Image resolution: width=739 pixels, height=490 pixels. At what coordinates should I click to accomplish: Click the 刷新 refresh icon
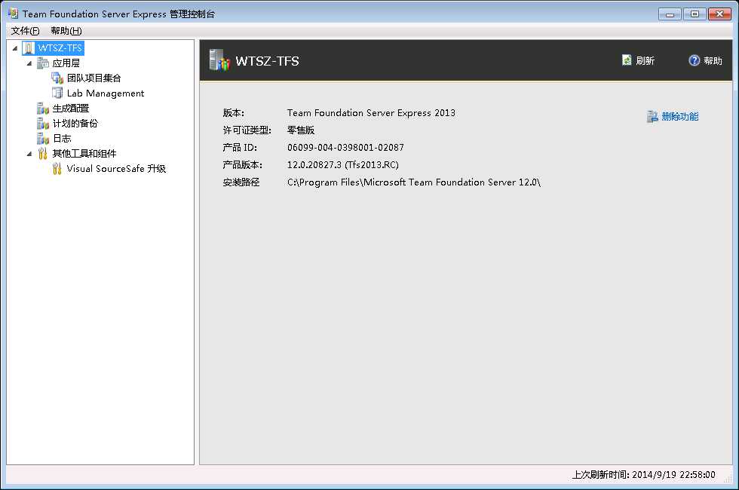coord(627,60)
